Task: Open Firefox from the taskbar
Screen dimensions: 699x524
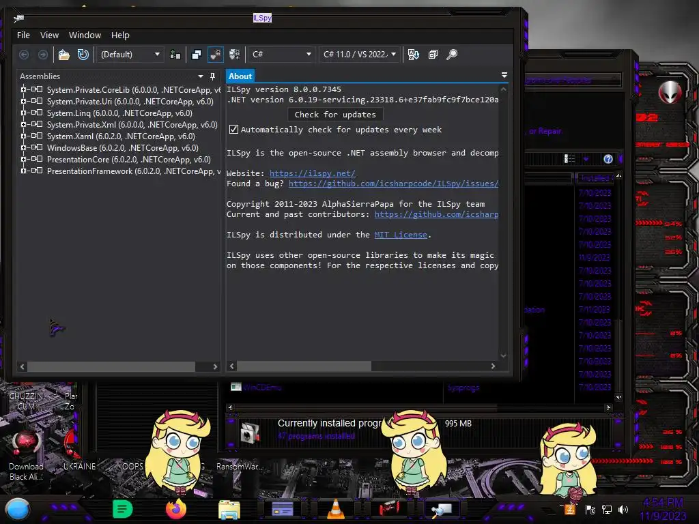Action: (x=176, y=509)
